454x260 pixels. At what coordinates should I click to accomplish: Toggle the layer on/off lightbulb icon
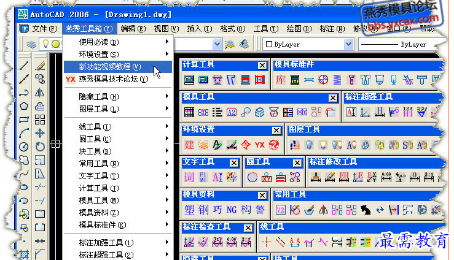45,44
